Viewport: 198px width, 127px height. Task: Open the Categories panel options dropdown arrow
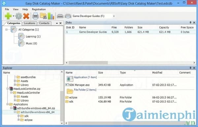click(57, 23)
